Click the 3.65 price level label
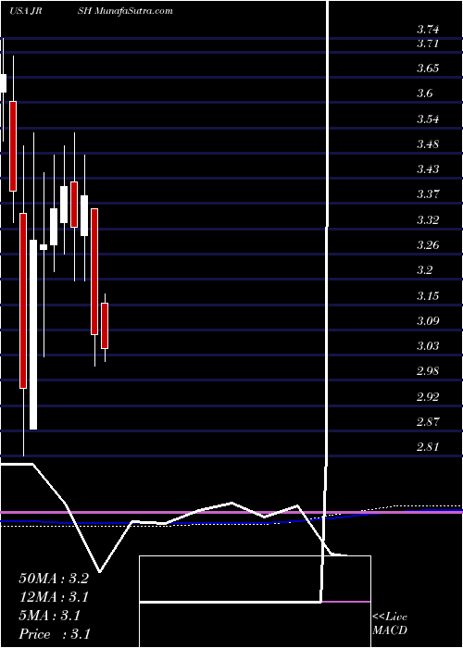463x648 pixels. [x=428, y=69]
